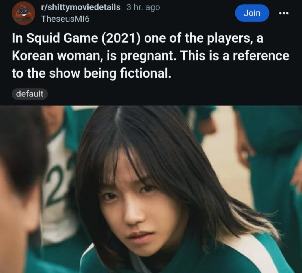Click the post author name TheseusMI6
Screen dimensions: 302x273
point(65,19)
